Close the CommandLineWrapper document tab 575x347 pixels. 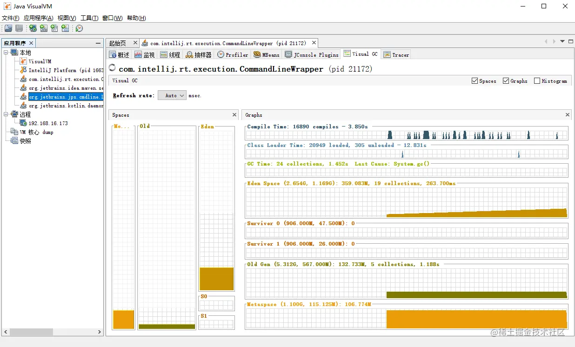314,43
